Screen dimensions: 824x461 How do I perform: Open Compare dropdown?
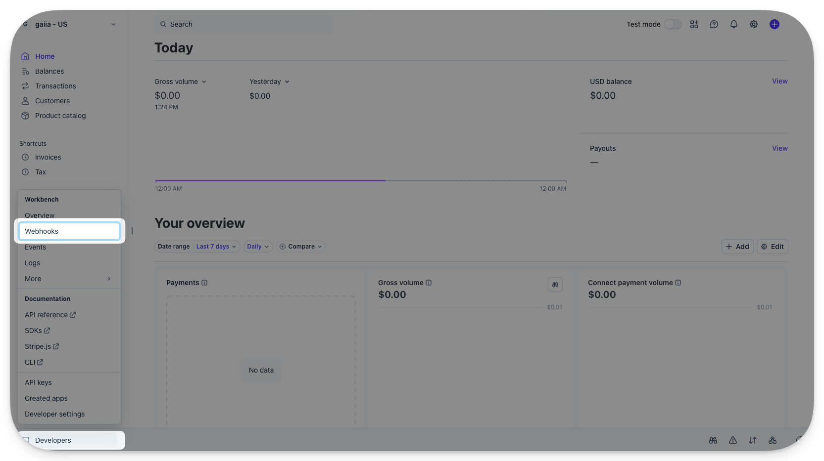pyautogui.click(x=300, y=247)
